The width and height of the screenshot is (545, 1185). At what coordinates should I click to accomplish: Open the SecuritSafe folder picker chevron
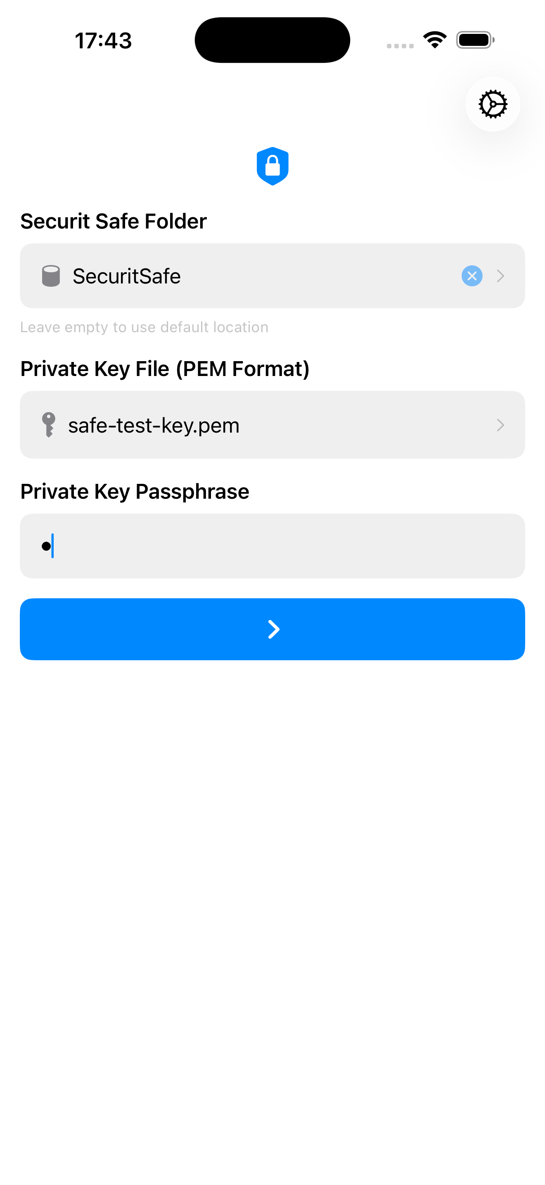(500, 276)
